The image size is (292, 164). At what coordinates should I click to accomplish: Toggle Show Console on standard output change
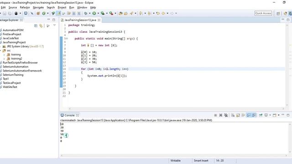(x=248, y=115)
